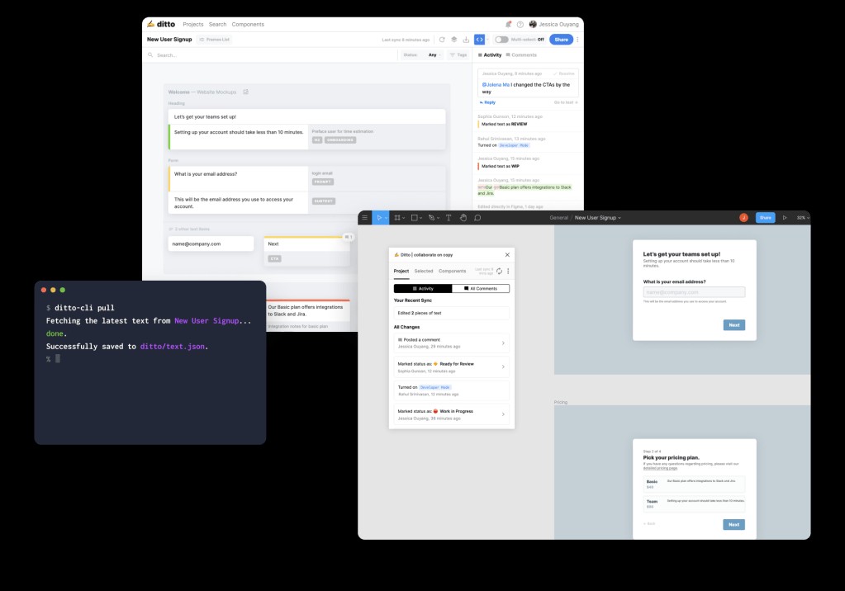Click the Go to text link
Viewport: 845px width, 591px height.
coord(565,102)
